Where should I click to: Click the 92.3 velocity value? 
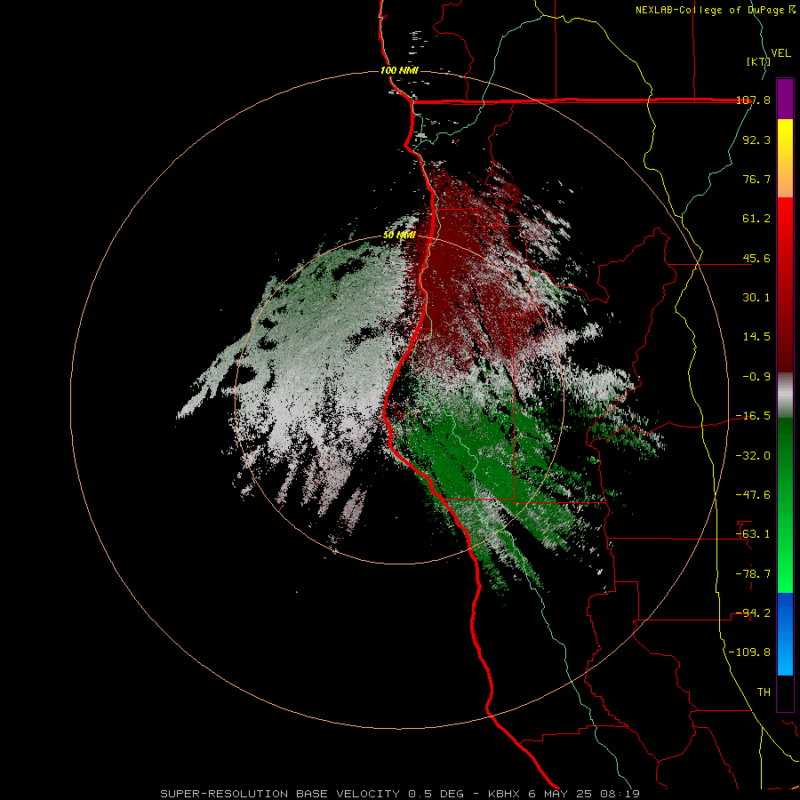[x=756, y=140]
